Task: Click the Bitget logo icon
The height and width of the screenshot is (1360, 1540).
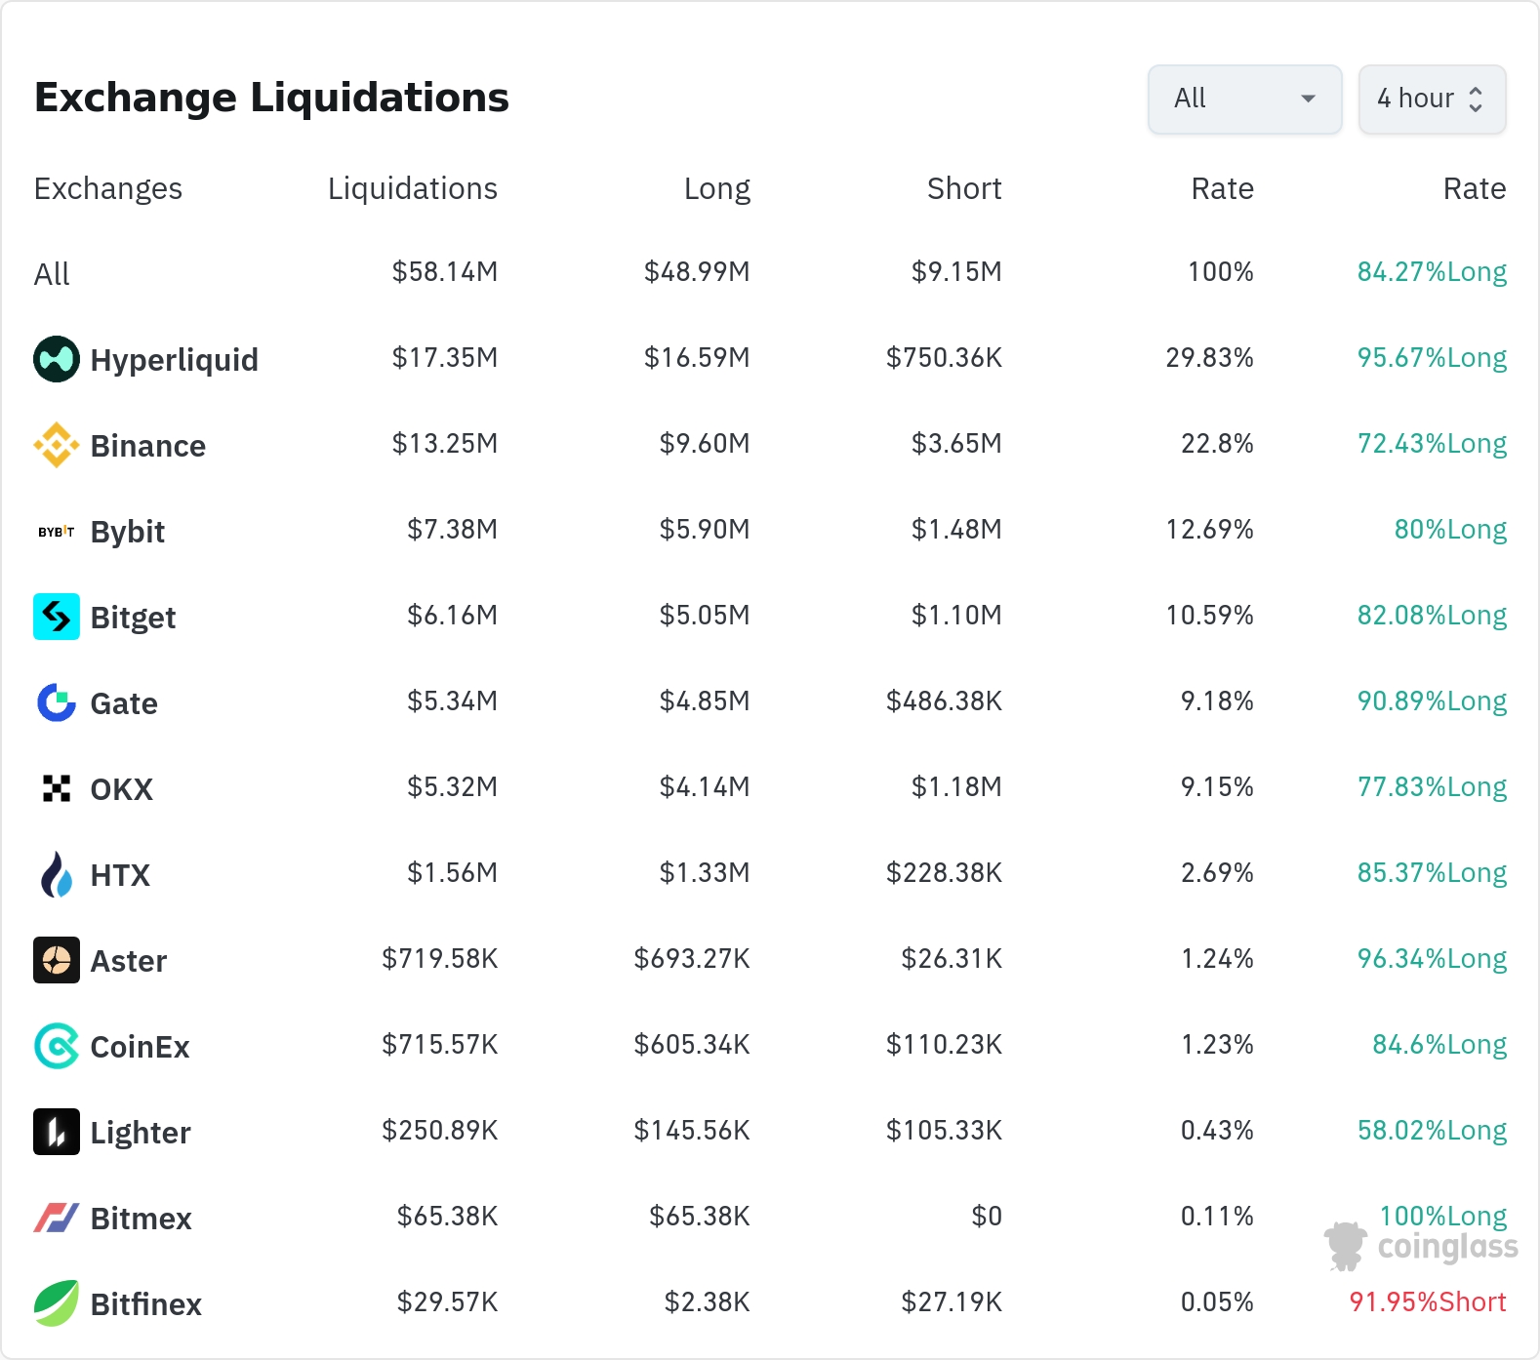Action: point(57,617)
